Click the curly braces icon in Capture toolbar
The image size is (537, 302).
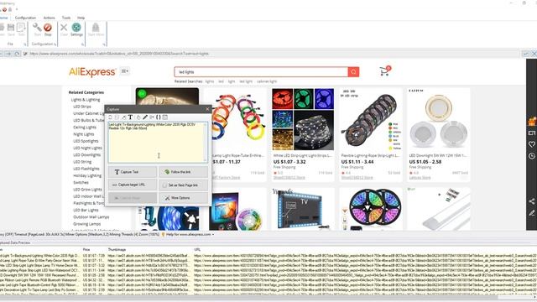(x=159, y=117)
